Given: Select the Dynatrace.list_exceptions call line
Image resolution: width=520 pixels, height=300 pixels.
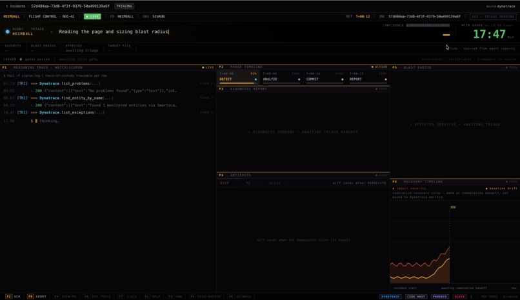Looking at the screenshot, I should point(72,112).
